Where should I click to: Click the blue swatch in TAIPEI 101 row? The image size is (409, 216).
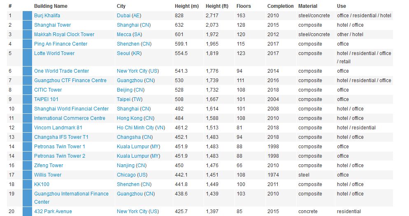[x=27, y=99]
